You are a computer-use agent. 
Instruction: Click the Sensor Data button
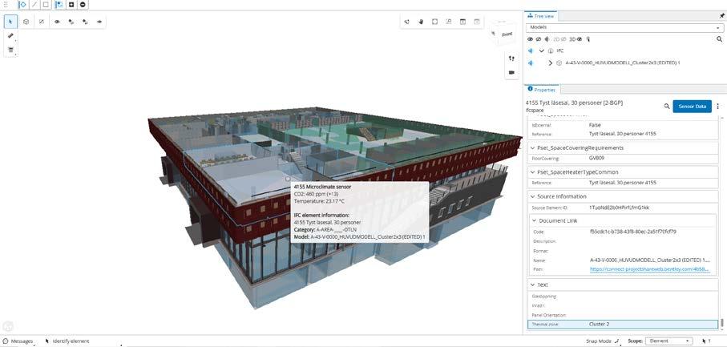692,106
